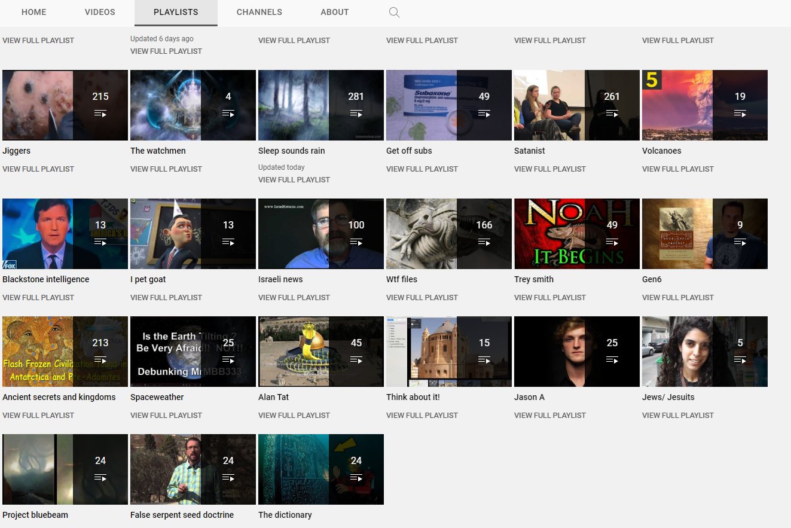The width and height of the screenshot is (791, 528).
Task: View full playlist for Satanist
Action: click(549, 169)
